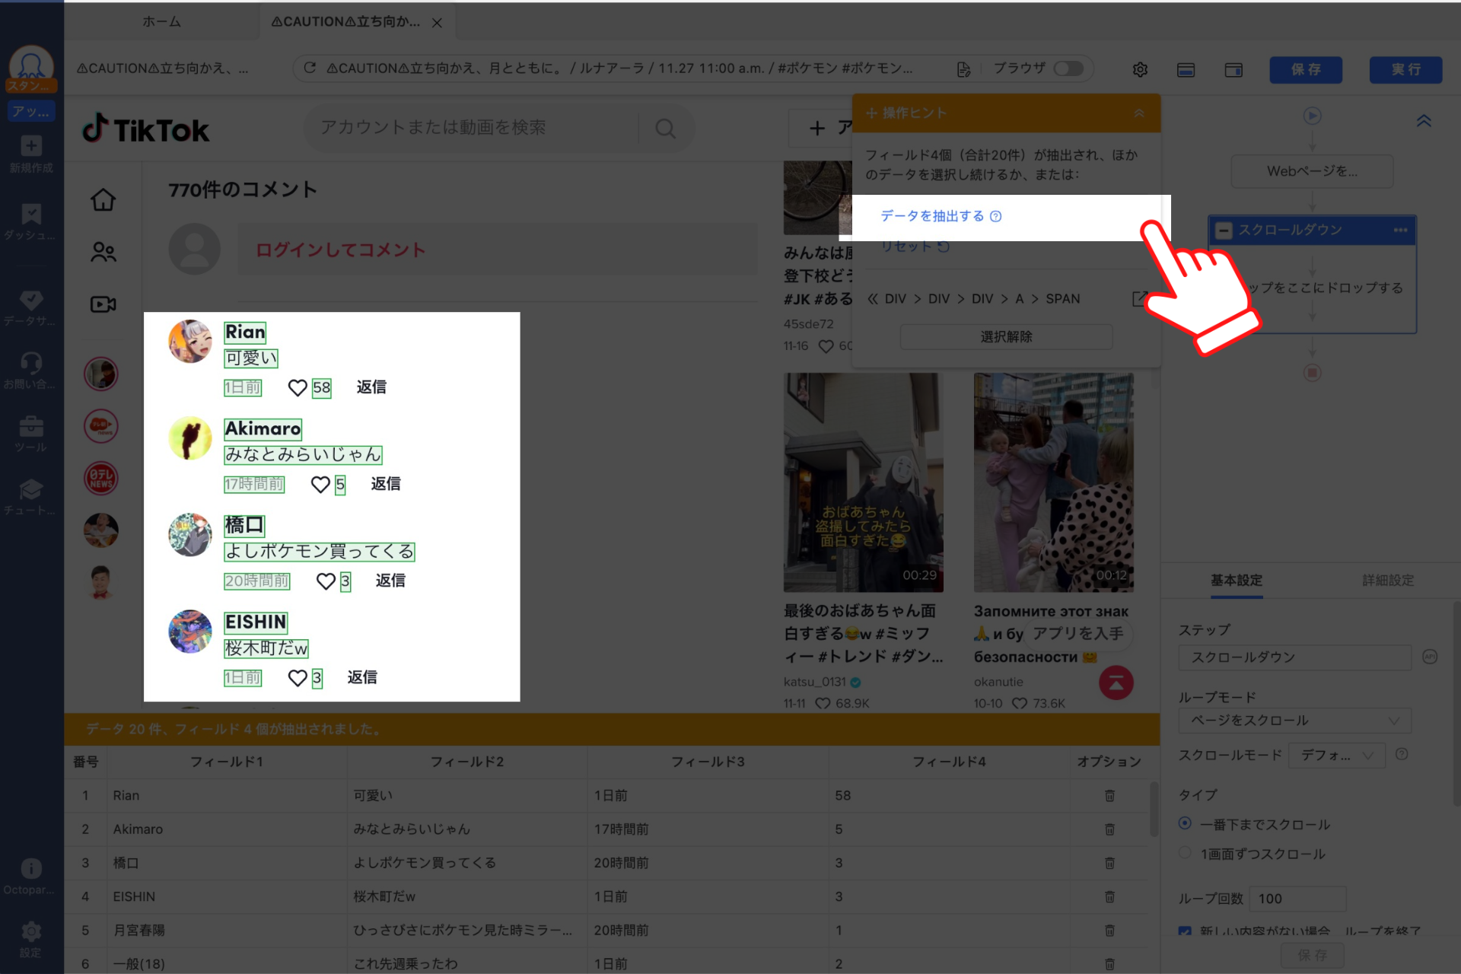This screenshot has width=1461, height=974.
Task: Open the tutorial graduation cap icon
Action: pyautogui.click(x=31, y=489)
